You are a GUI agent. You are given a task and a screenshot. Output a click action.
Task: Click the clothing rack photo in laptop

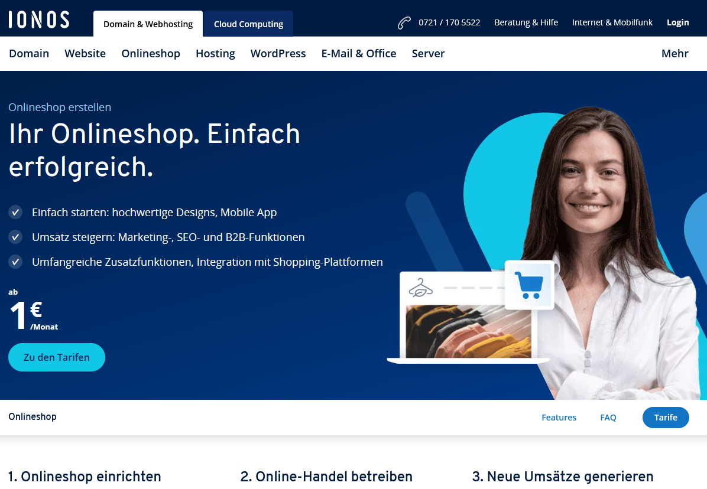[x=469, y=331]
